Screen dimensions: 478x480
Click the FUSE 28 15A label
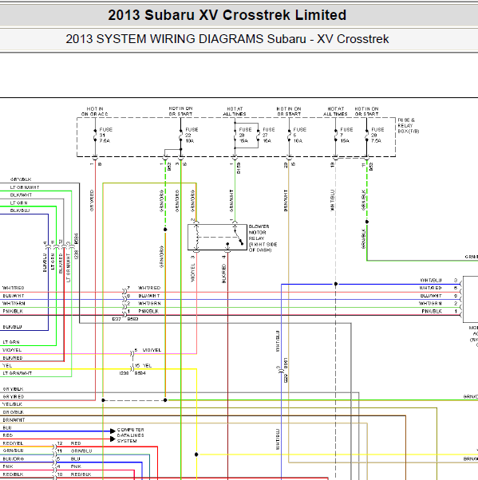(x=245, y=135)
